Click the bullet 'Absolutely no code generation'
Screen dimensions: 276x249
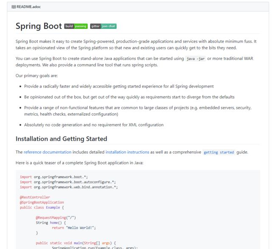[x=94, y=125]
